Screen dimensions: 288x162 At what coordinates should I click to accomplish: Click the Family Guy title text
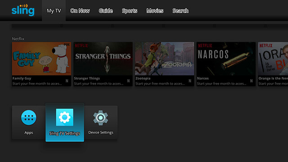pyautogui.click(x=22, y=78)
